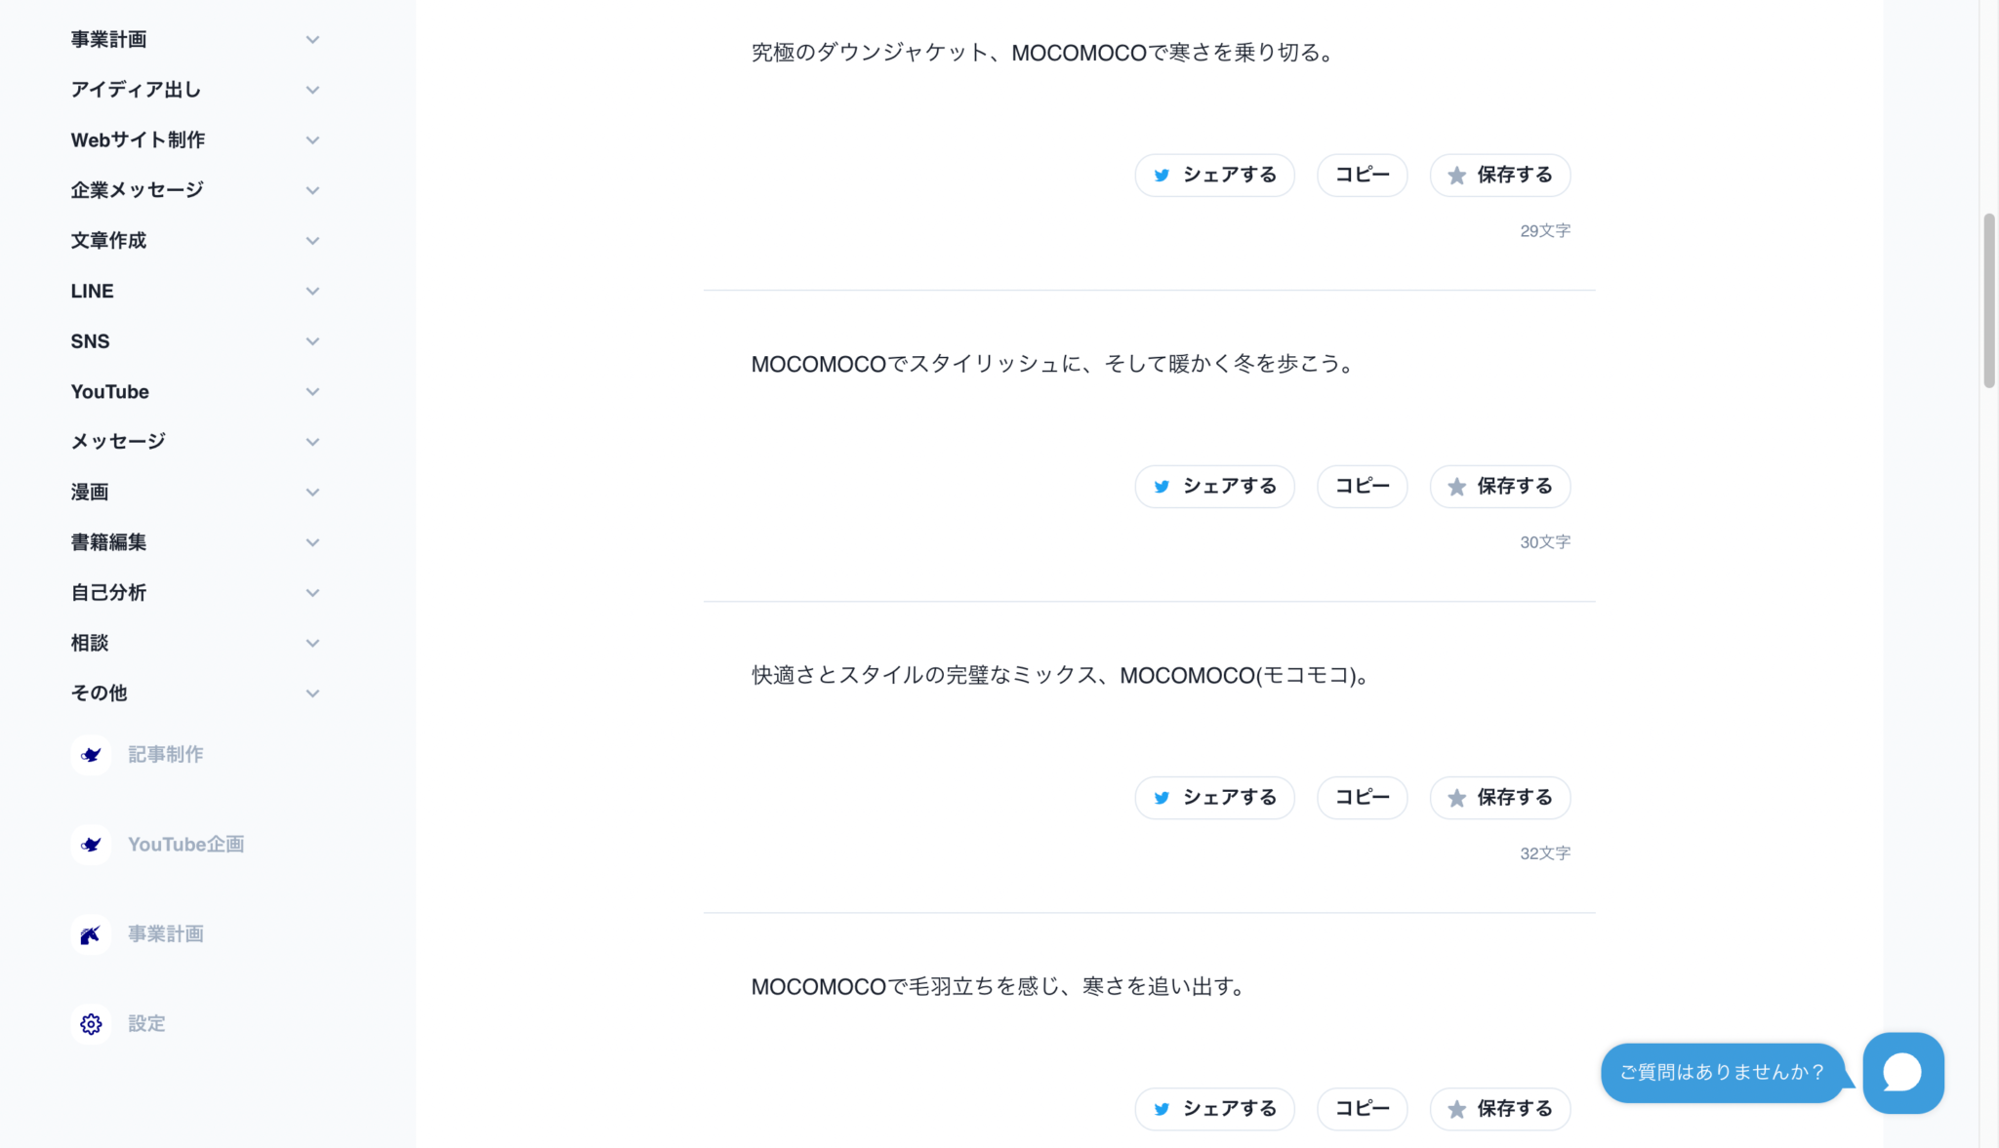
Task: Click the page vertical scrollbar thumb
Action: point(1988,300)
